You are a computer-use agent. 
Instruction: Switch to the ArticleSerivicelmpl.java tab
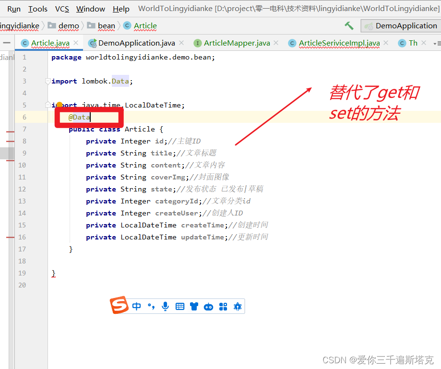pyautogui.click(x=339, y=43)
